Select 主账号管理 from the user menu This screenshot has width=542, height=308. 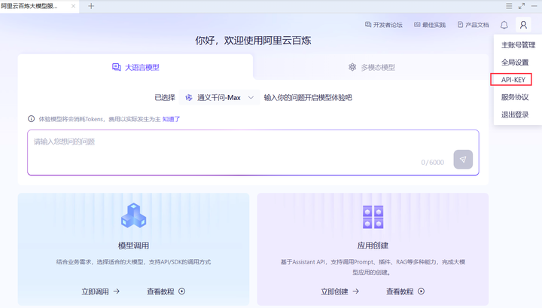(518, 45)
